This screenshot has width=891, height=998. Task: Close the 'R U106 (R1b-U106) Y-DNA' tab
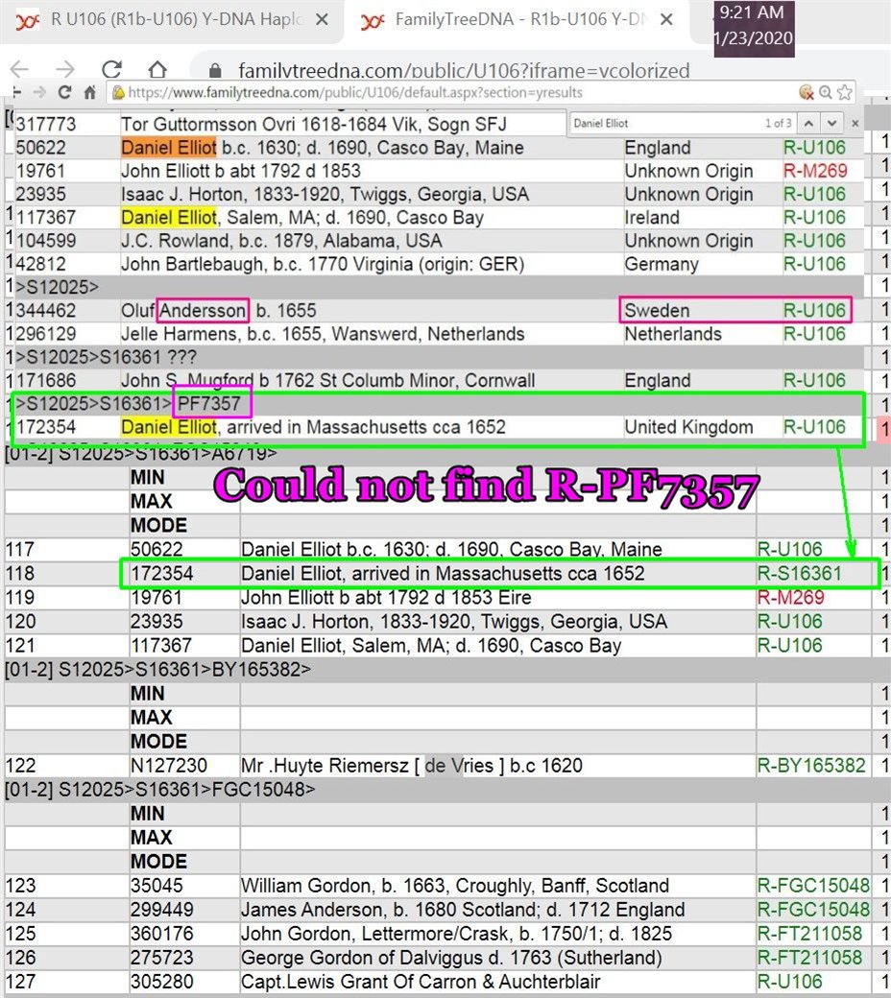[321, 21]
